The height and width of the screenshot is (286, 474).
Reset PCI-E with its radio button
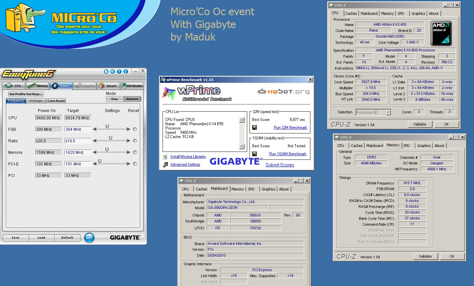[135, 164]
